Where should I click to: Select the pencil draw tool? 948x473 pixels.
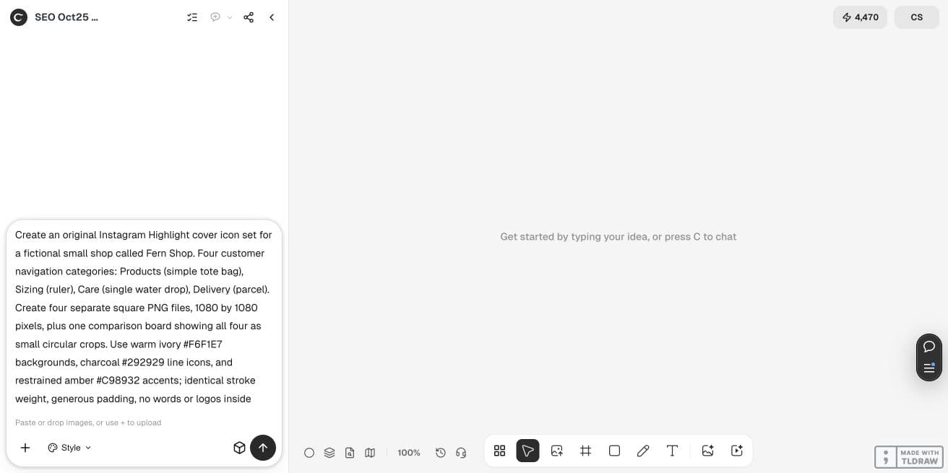[x=643, y=451]
